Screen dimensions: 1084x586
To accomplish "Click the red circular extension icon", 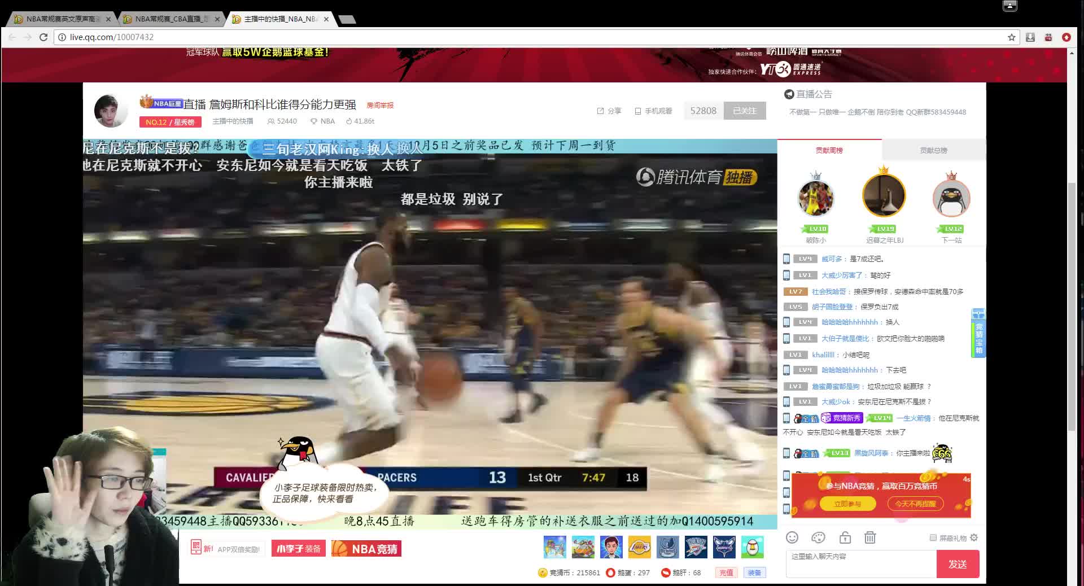I will (x=1066, y=37).
